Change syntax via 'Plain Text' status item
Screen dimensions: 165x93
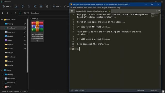154,90
